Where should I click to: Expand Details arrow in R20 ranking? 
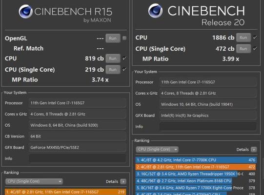pyautogui.click(x=254, y=149)
